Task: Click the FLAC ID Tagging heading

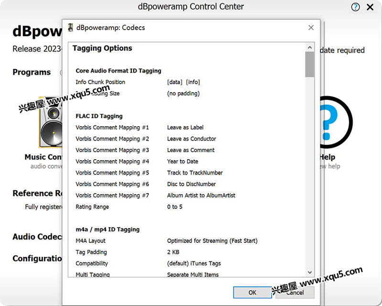Action: (x=99, y=116)
